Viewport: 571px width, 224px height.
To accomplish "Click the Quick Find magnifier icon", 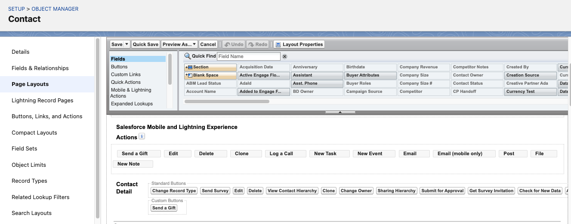I will pos(187,56).
